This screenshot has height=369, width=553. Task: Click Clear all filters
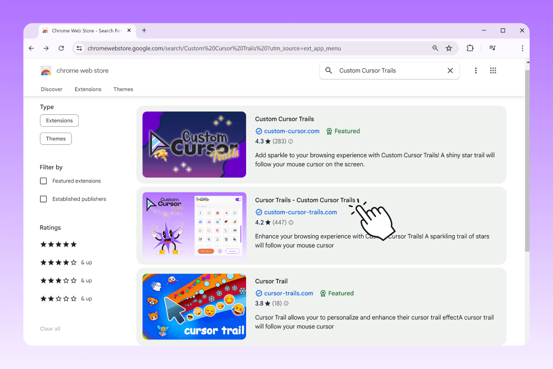[x=50, y=329]
